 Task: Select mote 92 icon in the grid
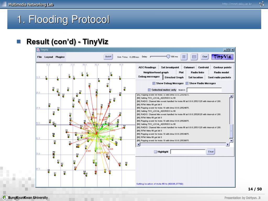click(x=64, y=174)
